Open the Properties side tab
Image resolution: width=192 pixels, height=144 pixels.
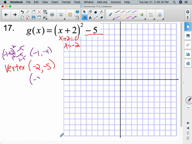click(188, 54)
